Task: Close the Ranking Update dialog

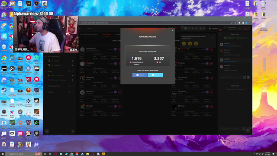Action: [173, 30]
